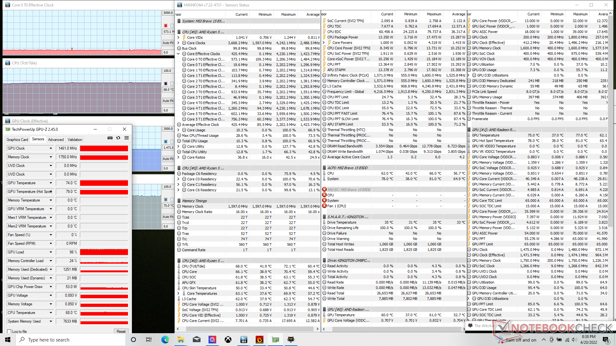This screenshot has height=346, width=616.
Task: Click Auto Fit in GPU Clock (Effective) graph
Action: pyautogui.click(x=168, y=159)
